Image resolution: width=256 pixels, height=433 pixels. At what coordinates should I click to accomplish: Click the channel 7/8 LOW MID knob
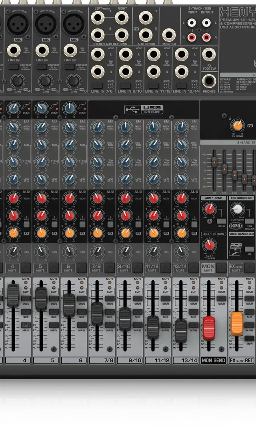97,162
